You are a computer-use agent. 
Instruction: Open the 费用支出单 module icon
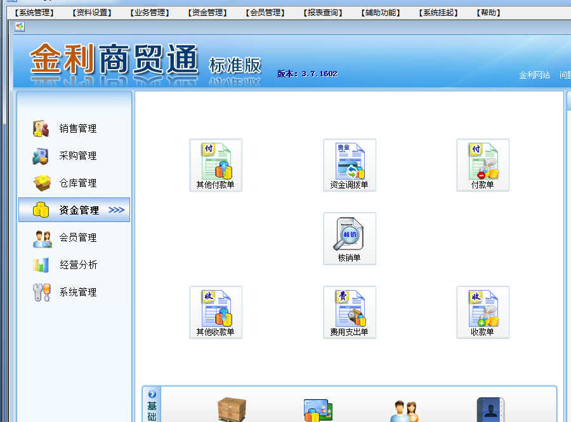pyautogui.click(x=350, y=312)
